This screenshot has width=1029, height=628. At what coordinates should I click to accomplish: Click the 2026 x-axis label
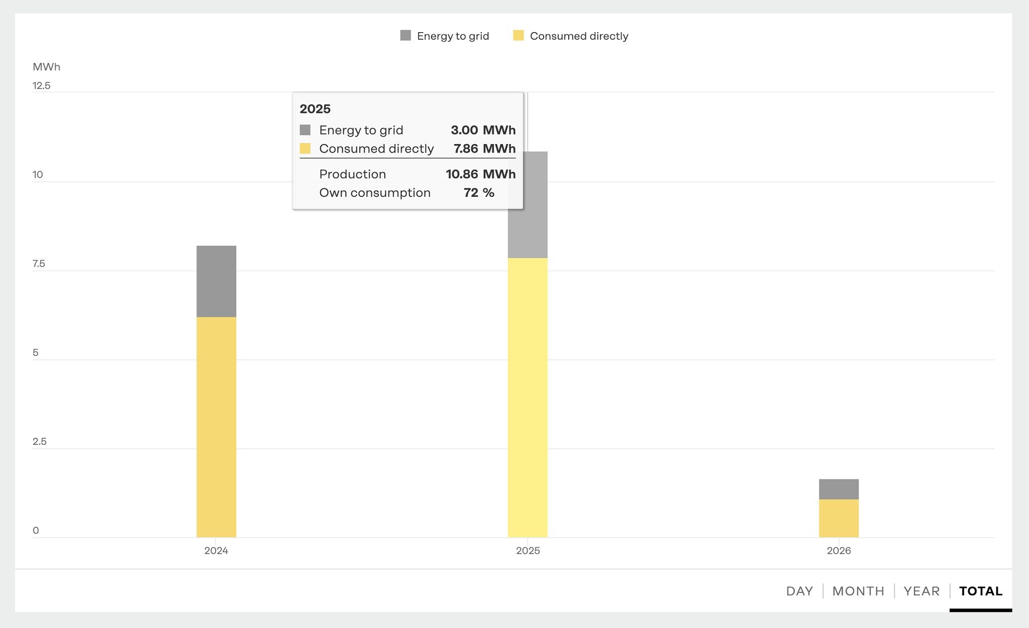(839, 551)
